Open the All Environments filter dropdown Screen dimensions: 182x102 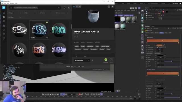[x=62, y=13]
